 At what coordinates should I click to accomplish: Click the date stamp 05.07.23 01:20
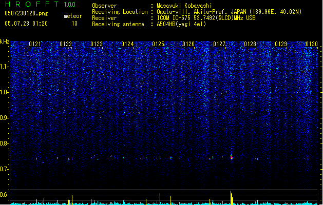click(x=26, y=24)
